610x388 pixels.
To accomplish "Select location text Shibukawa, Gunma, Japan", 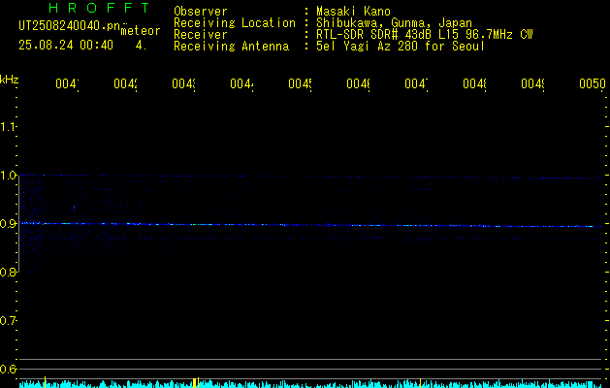I will 394,23.
